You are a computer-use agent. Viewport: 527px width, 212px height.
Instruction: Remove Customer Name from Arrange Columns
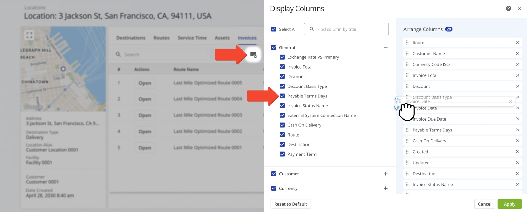(517, 53)
